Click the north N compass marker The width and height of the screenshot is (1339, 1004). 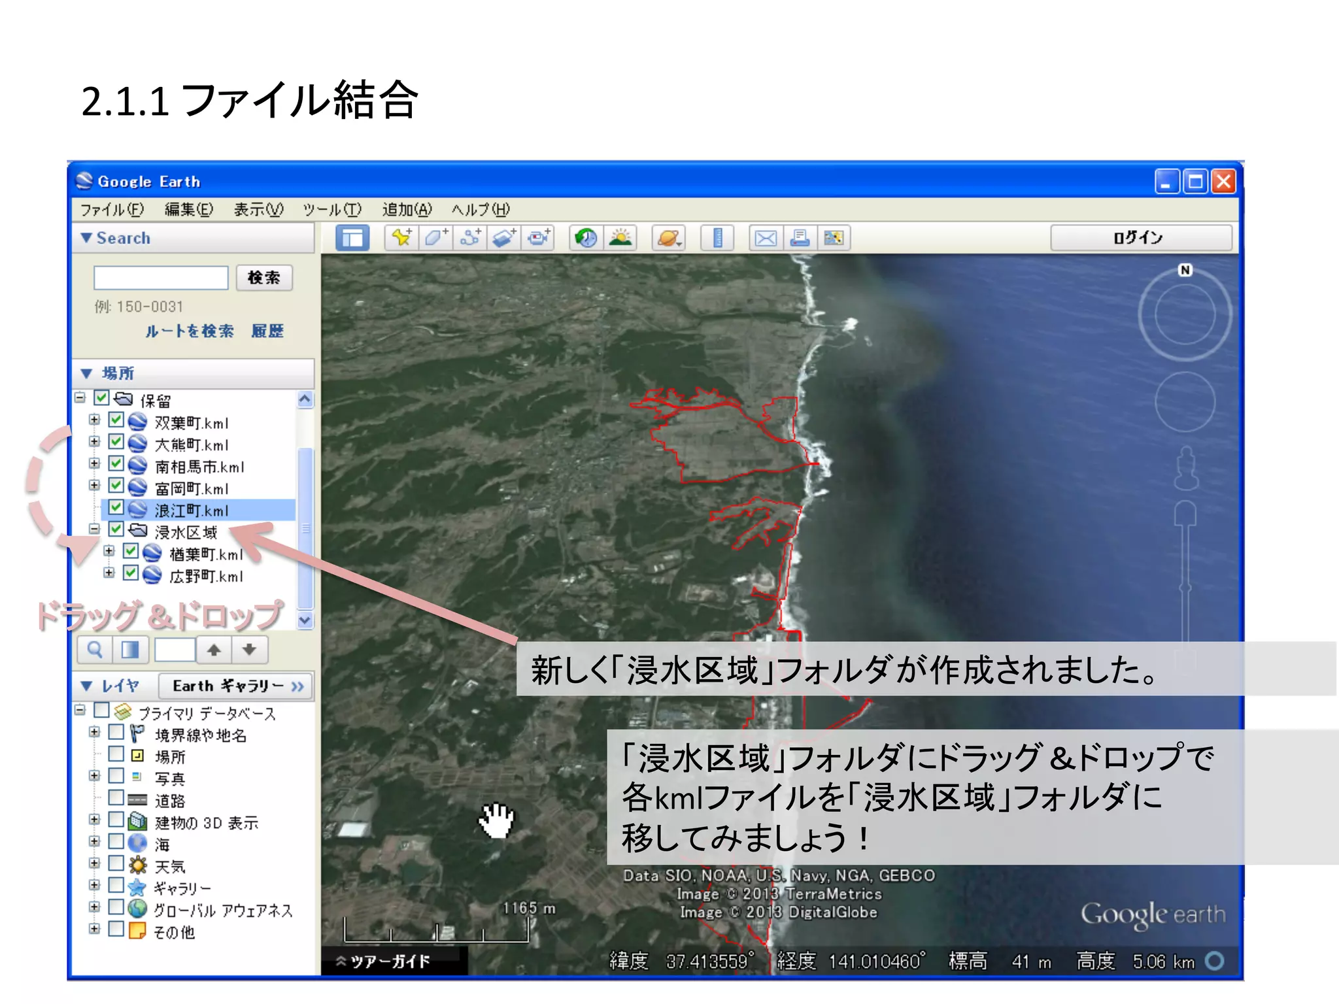click(x=1185, y=270)
